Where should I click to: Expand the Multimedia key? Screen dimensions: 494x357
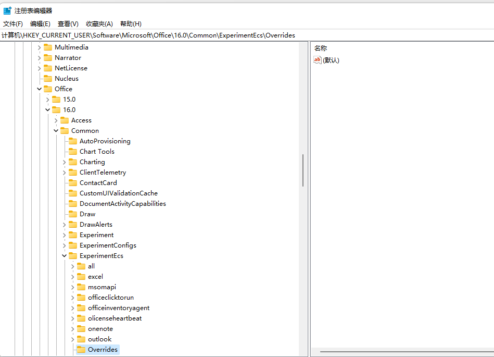[40, 47]
